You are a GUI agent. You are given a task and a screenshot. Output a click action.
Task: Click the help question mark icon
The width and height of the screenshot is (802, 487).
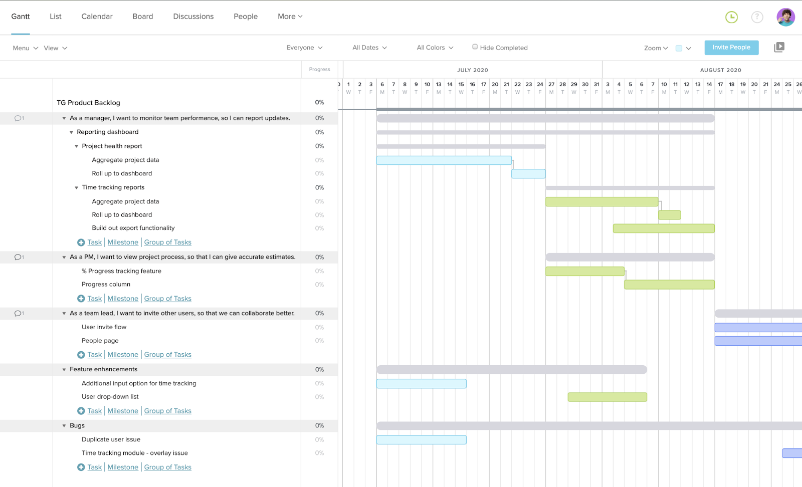point(757,17)
